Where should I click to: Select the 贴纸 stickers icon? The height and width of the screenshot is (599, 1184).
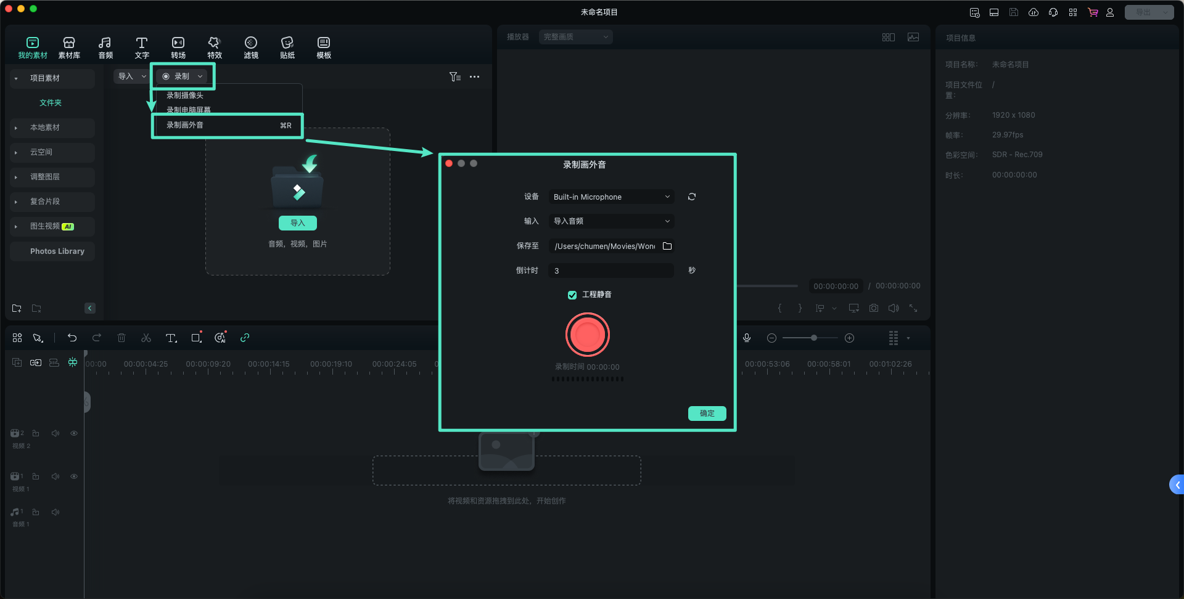coord(287,47)
